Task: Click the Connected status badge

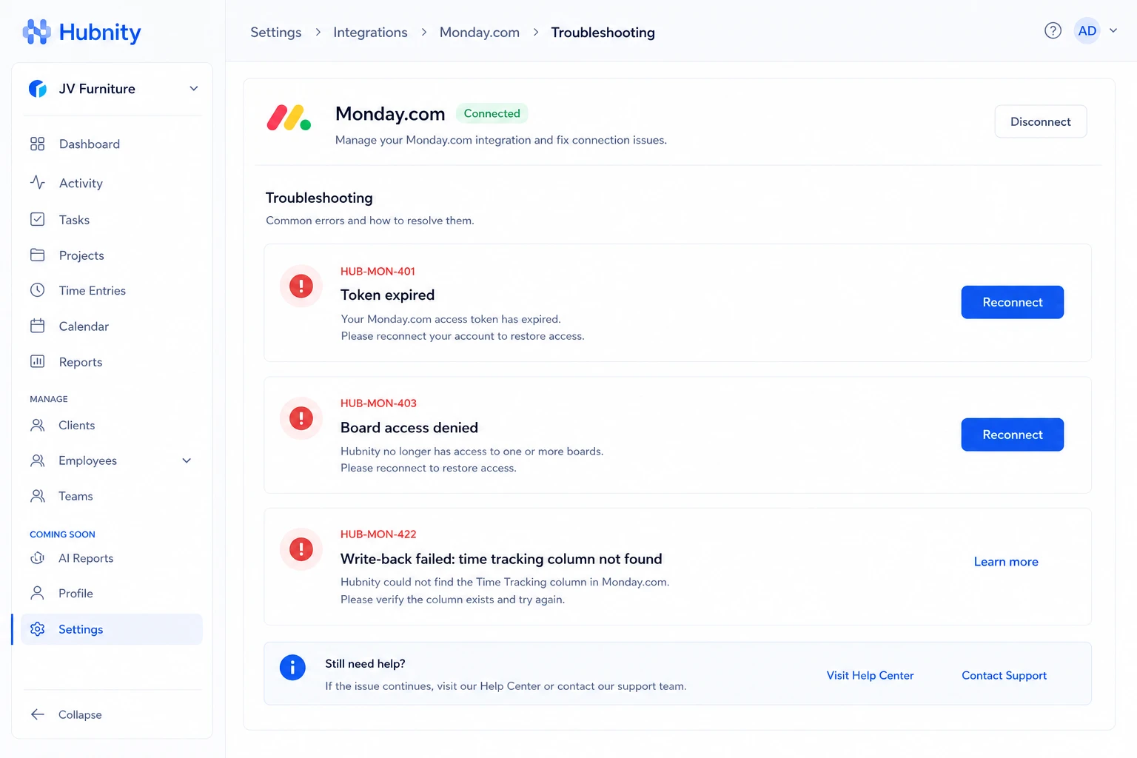Action: [x=492, y=113]
